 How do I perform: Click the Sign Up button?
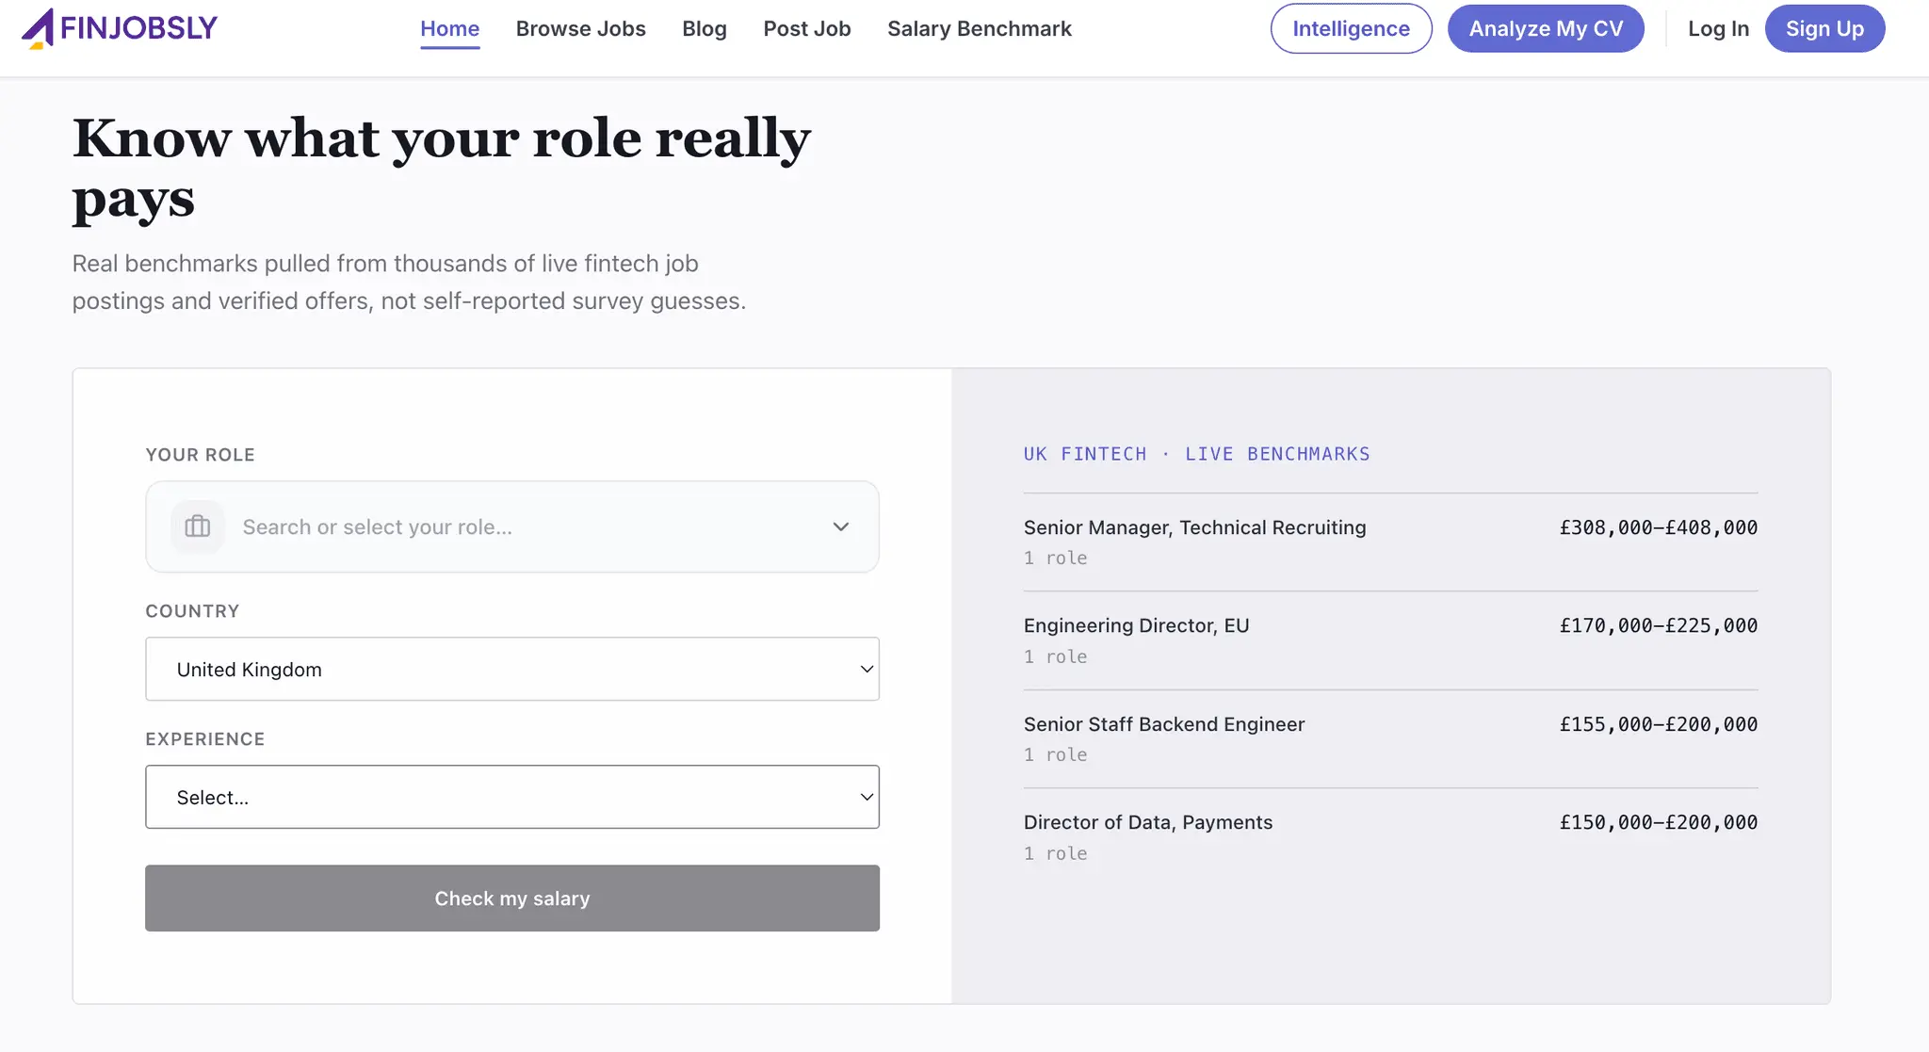(x=1825, y=28)
